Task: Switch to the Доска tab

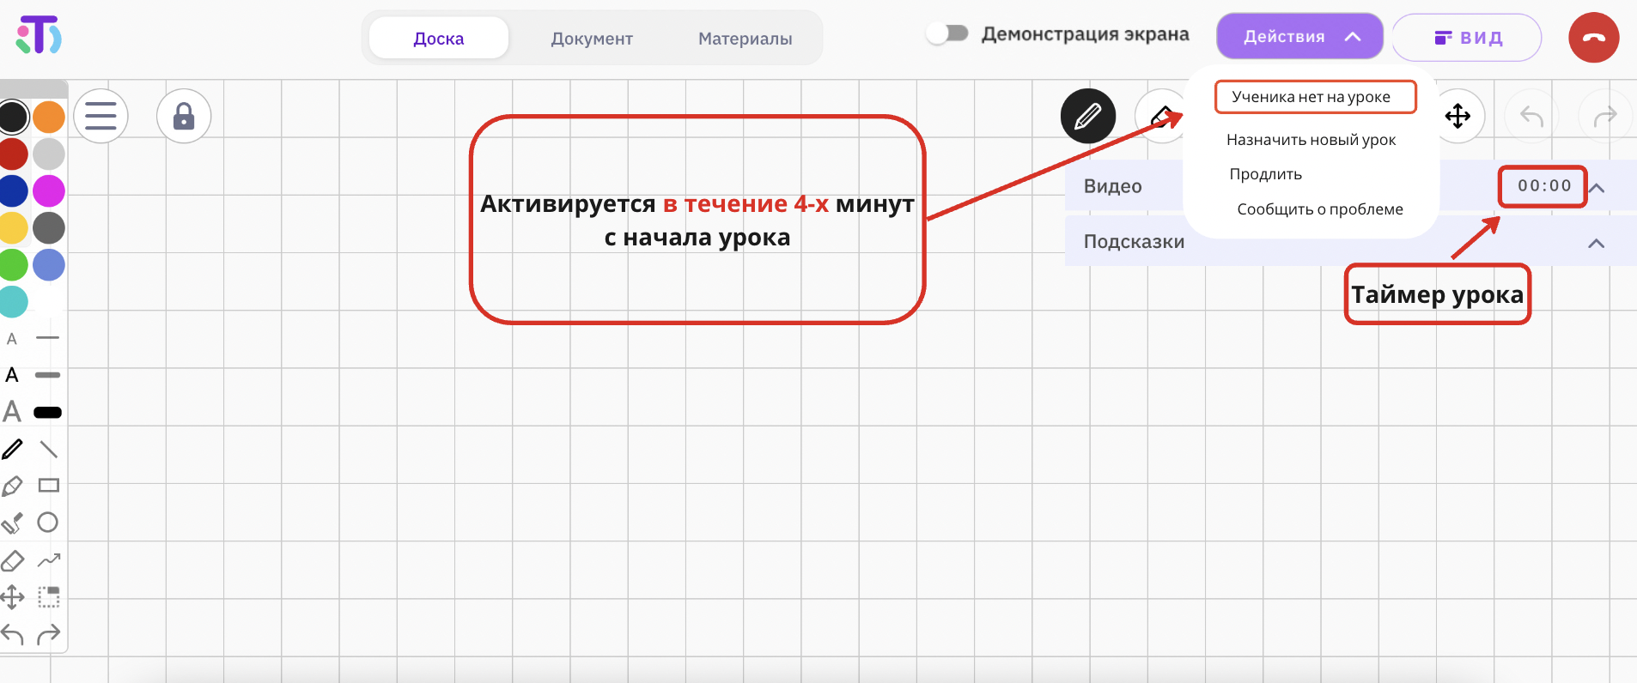Action: [439, 39]
